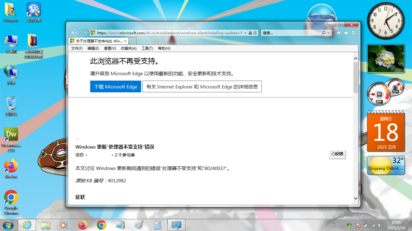Image resolution: width=412 pixels, height=231 pixels.
Task: Click the 此浏览器不再受支持。 banner text
Action: (125, 61)
